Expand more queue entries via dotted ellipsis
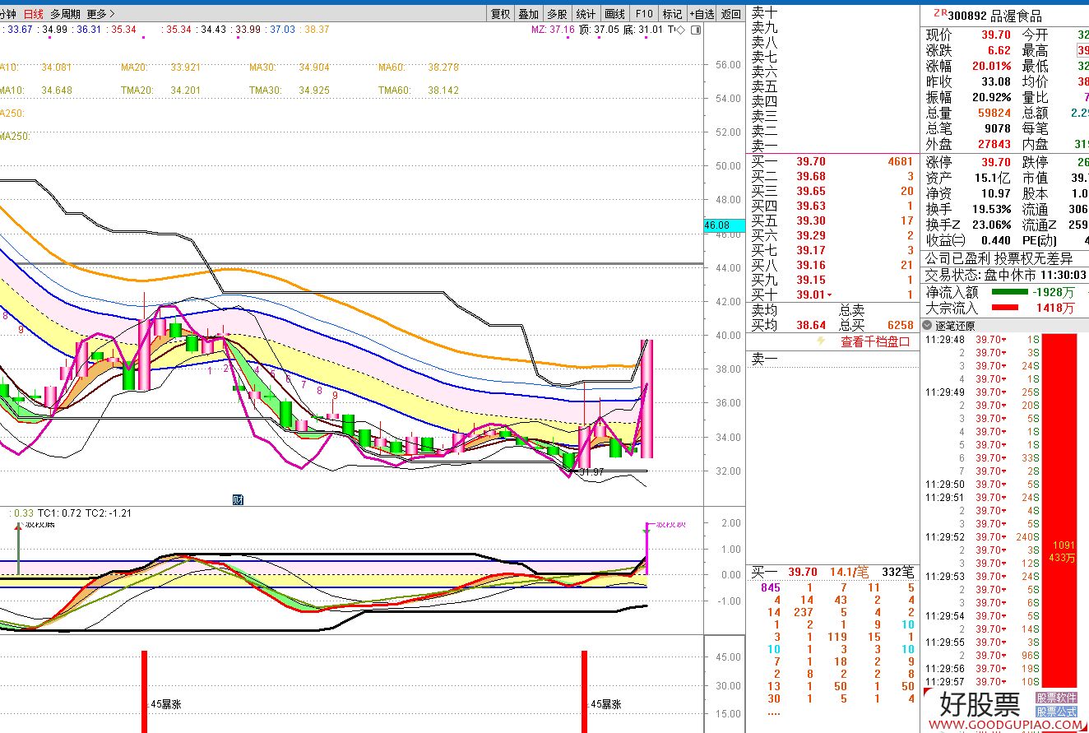 point(773,712)
